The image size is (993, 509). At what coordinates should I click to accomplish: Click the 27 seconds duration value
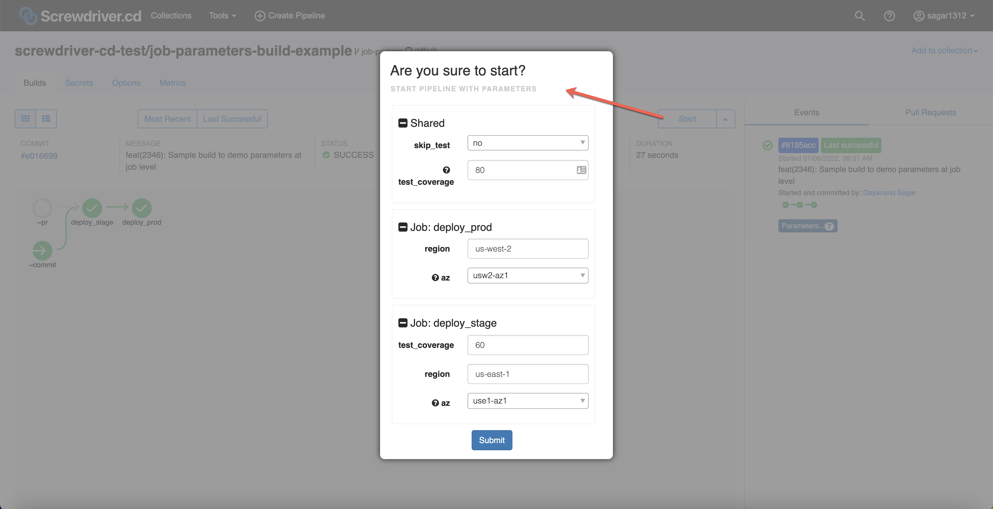(x=657, y=155)
